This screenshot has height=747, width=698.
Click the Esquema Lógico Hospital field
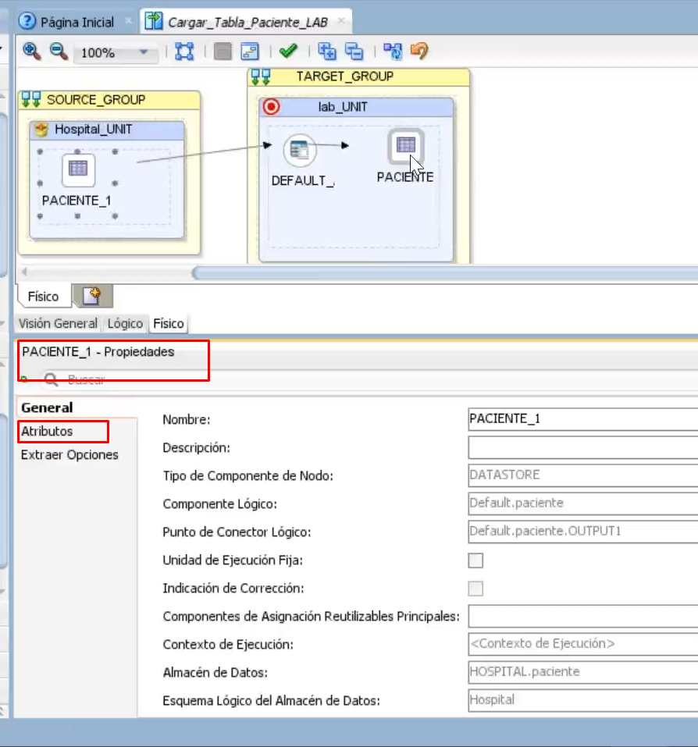(582, 700)
